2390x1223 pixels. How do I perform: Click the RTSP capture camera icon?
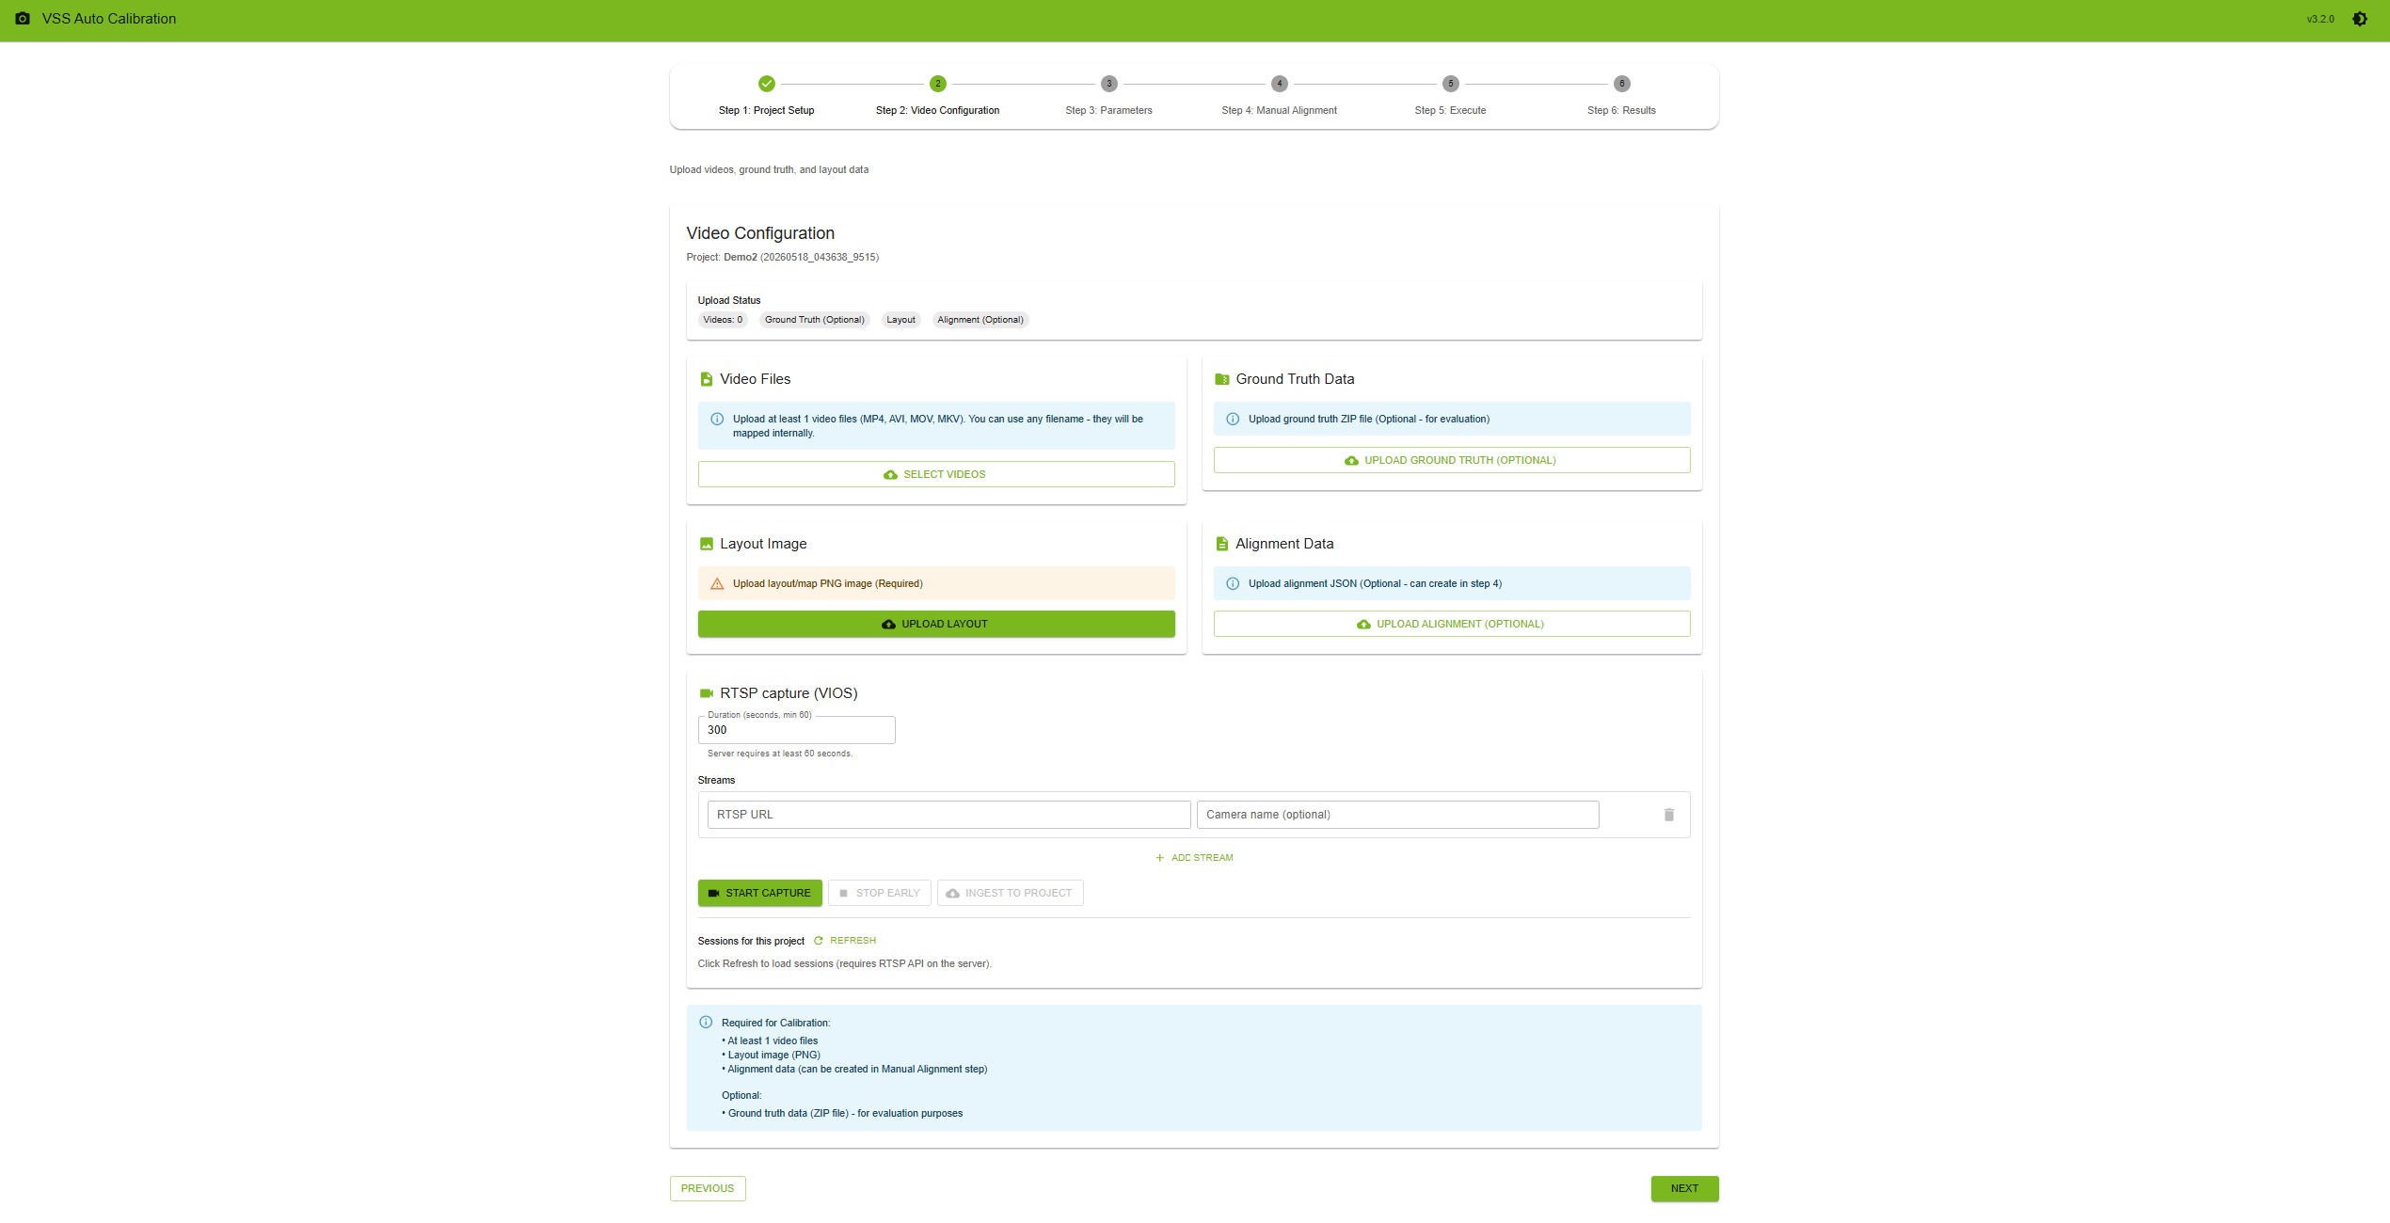[x=707, y=693]
